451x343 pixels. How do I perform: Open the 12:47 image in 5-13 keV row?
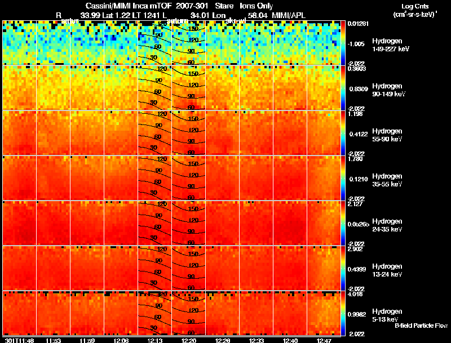point(324,313)
